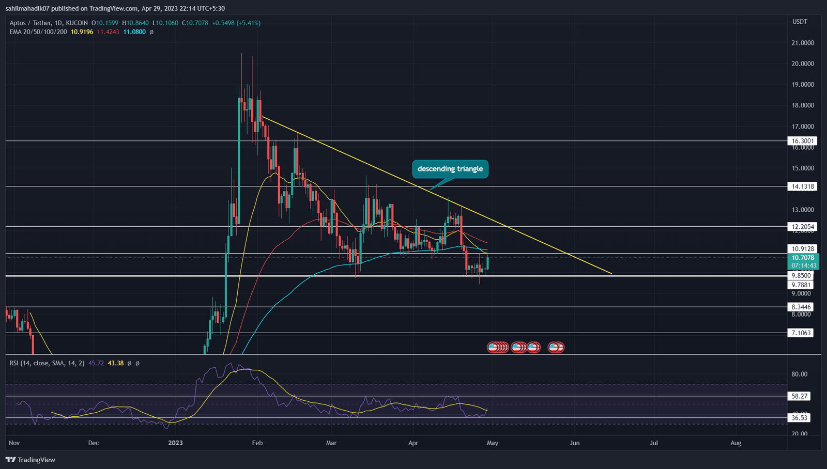Image resolution: width=827 pixels, height=469 pixels.
Task: Click the 9.7881 horizontal line price label
Action: [801, 285]
